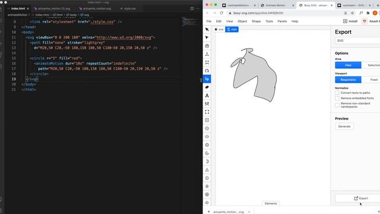Open the export format SVG dropdown
The image size is (380, 214).
pyautogui.click(x=357, y=40)
